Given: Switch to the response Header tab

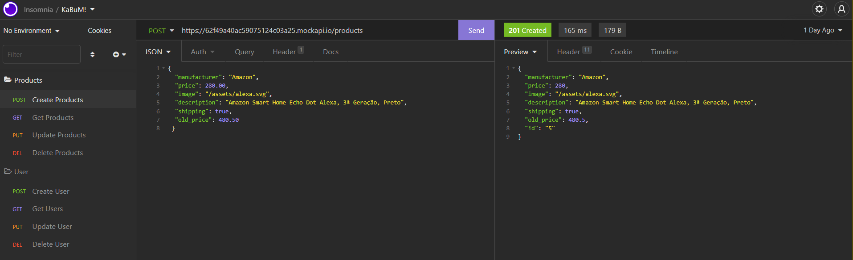Looking at the screenshot, I should pos(574,52).
